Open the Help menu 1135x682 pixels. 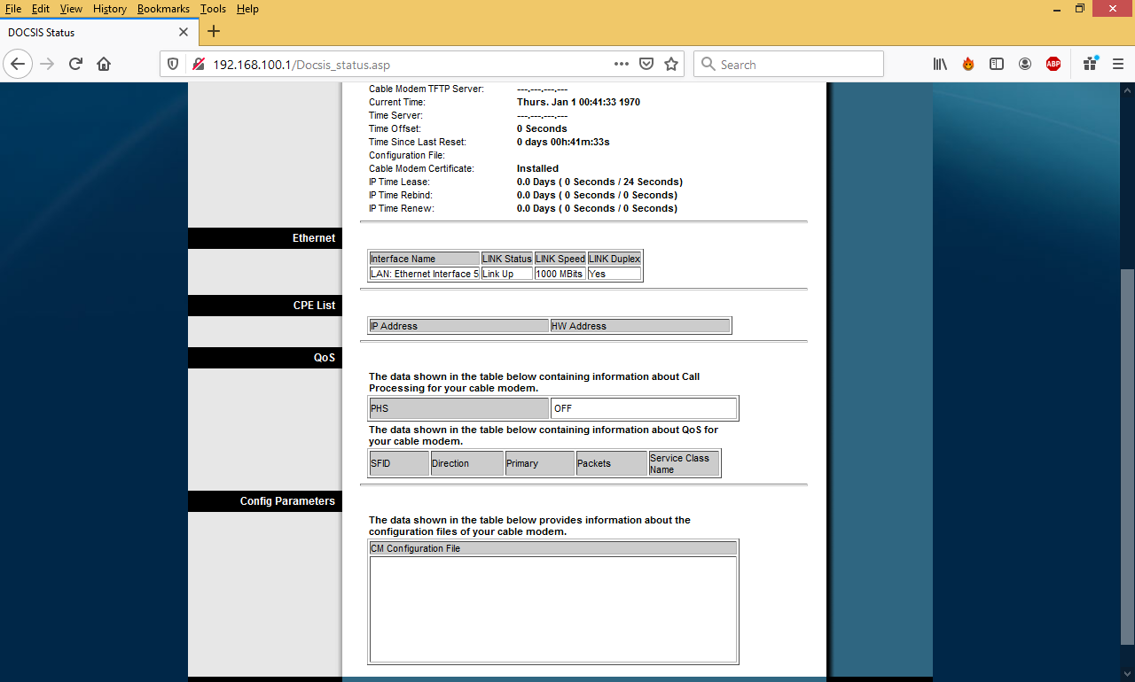pyautogui.click(x=247, y=9)
